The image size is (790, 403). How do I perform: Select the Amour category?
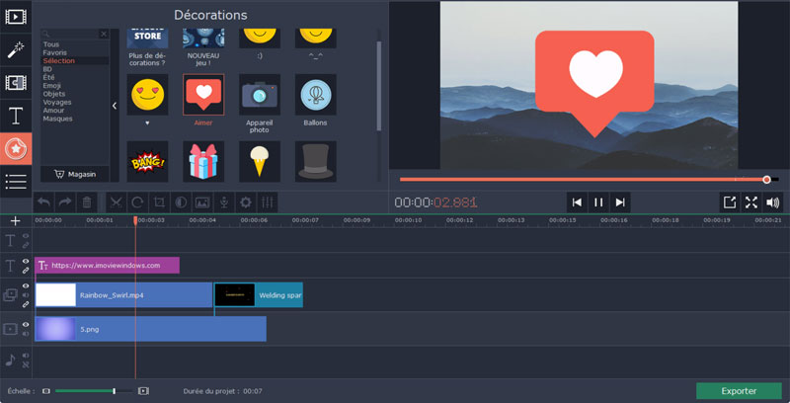(53, 111)
